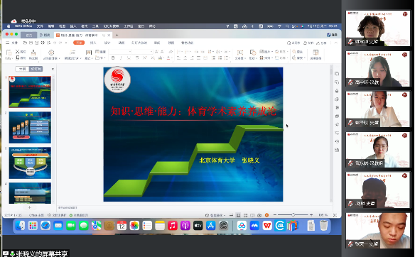Click the Clear Formatting eraser icon

tap(171, 52)
